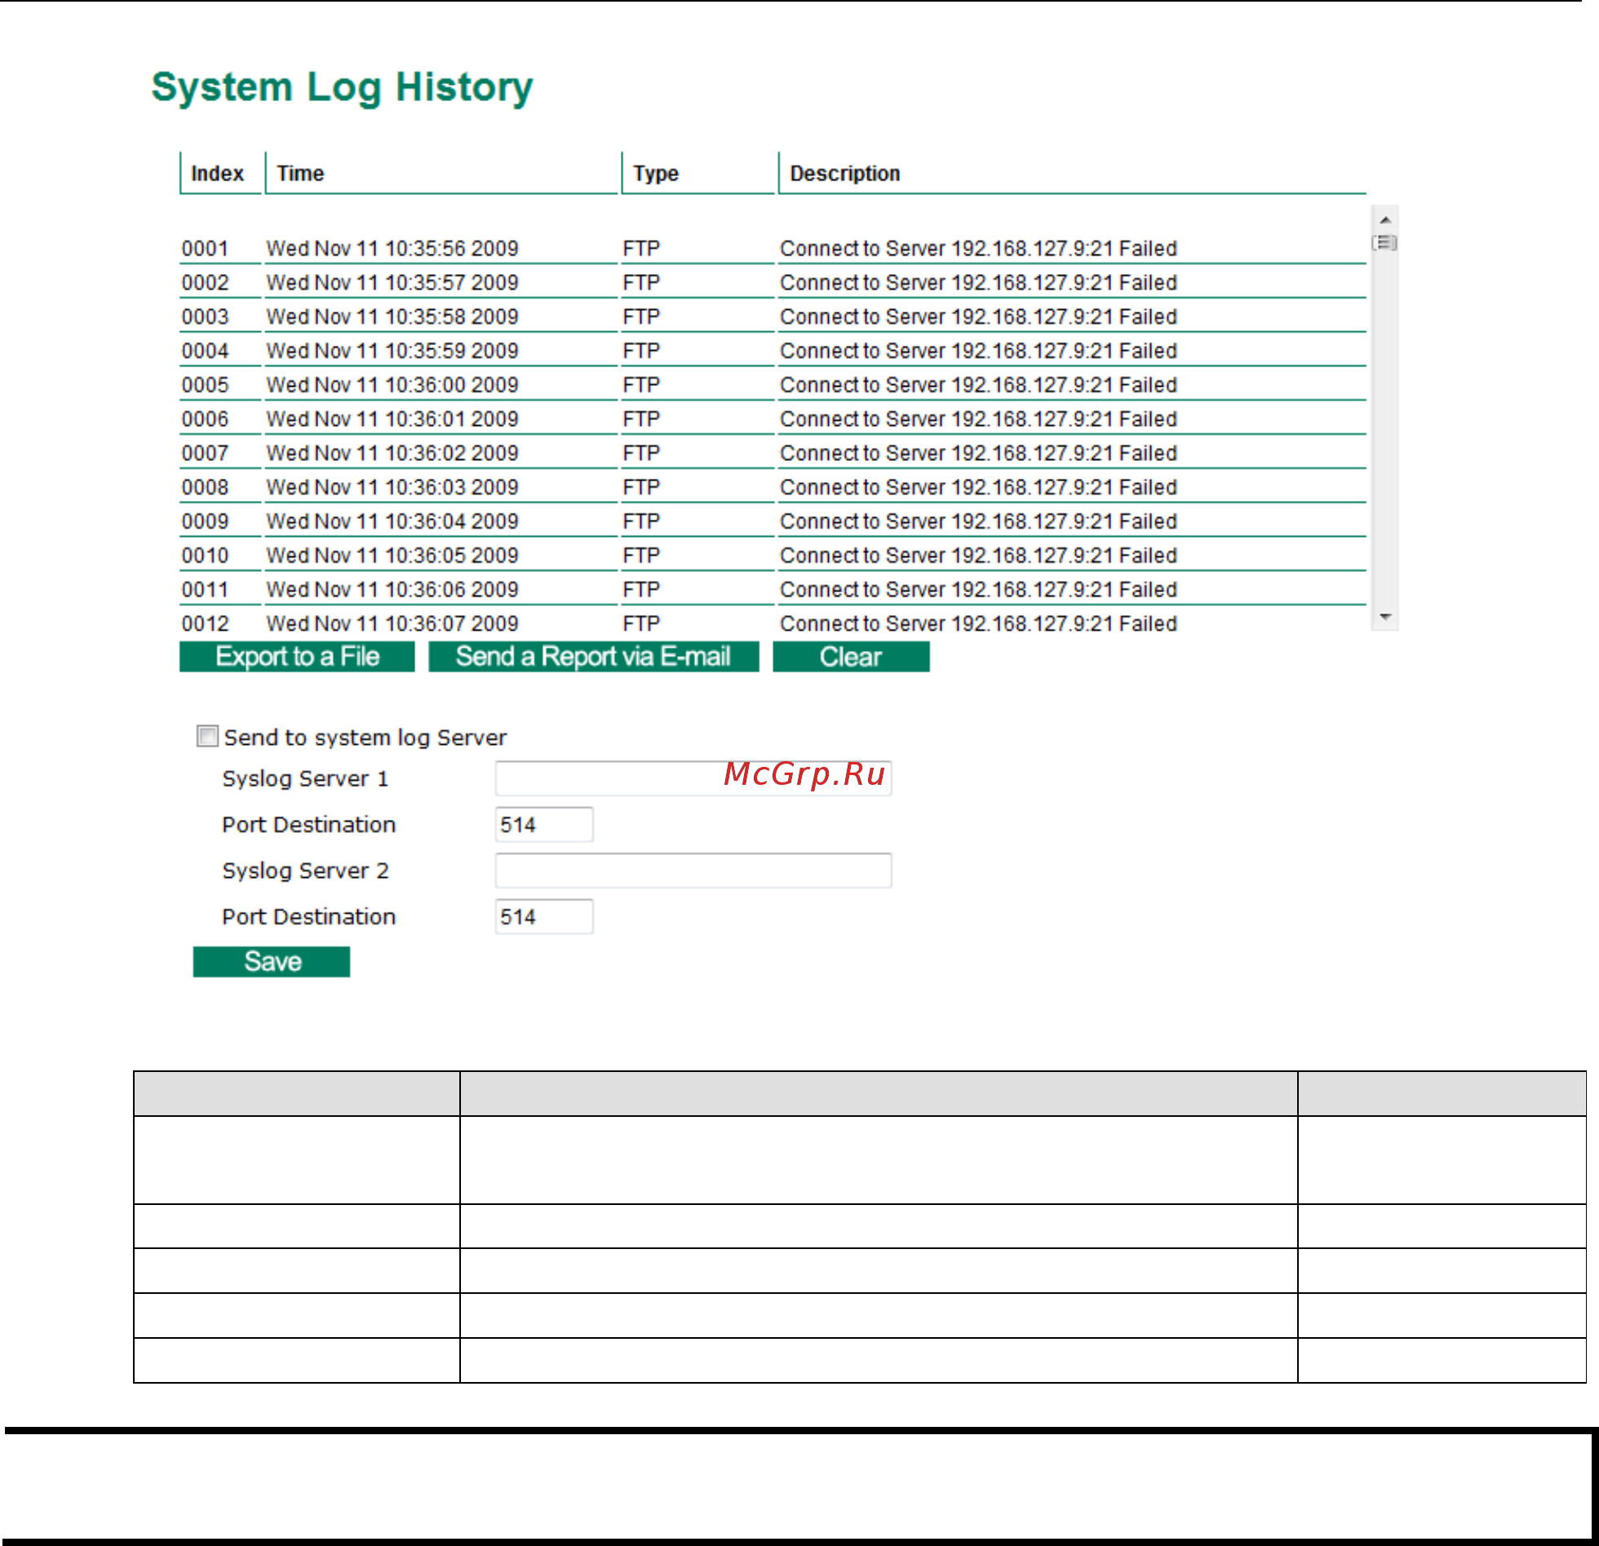Screen dimensions: 1599x1546
Task: Select timestamp Wed Nov 11 10:36:04 2009
Action: 392,522
